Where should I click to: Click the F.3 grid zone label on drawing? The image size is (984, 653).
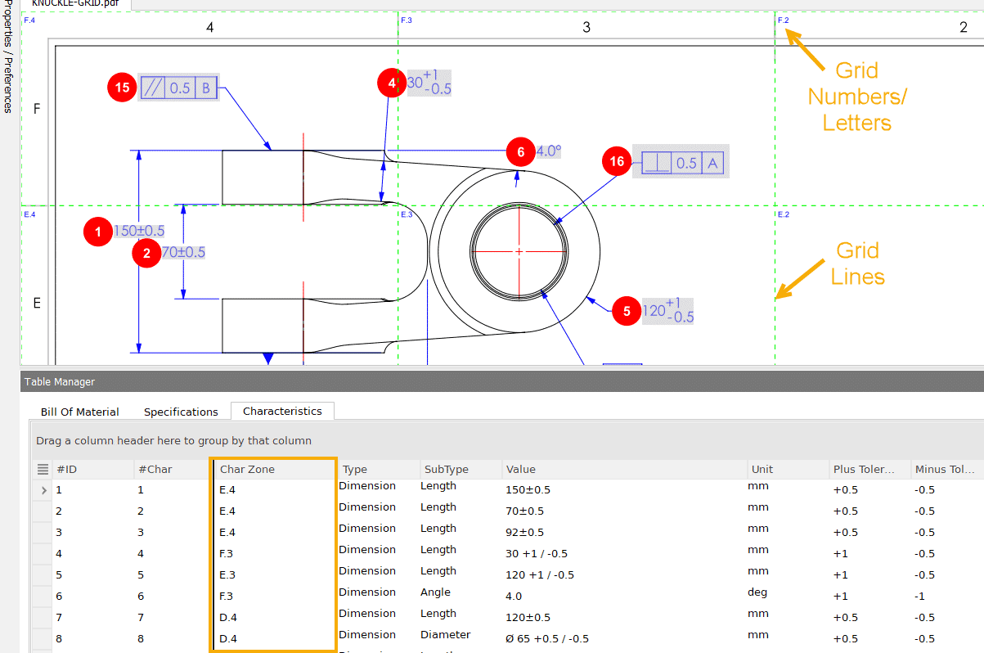point(407,20)
